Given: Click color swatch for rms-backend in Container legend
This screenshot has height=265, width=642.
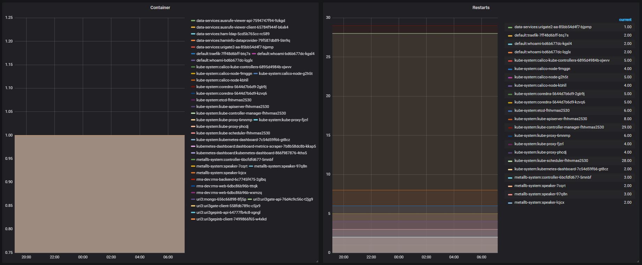Looking at the screenshot, I should click(x=193, y=180).
